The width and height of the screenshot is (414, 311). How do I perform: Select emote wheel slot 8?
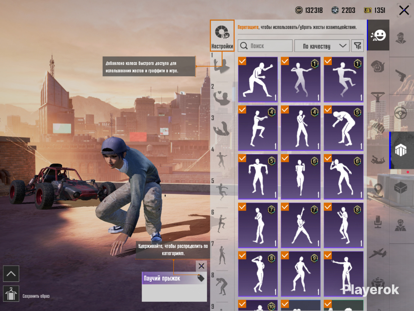[x=222, y=285]
